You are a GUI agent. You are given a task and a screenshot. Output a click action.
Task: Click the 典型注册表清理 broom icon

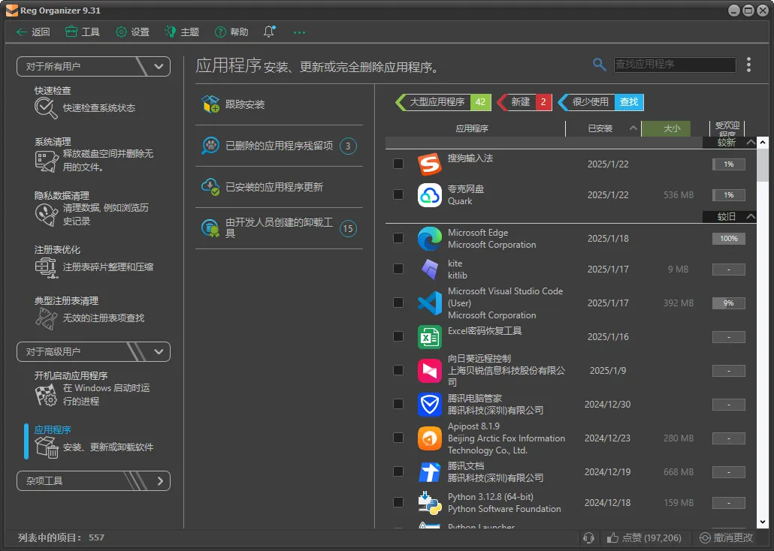[46, 318]
